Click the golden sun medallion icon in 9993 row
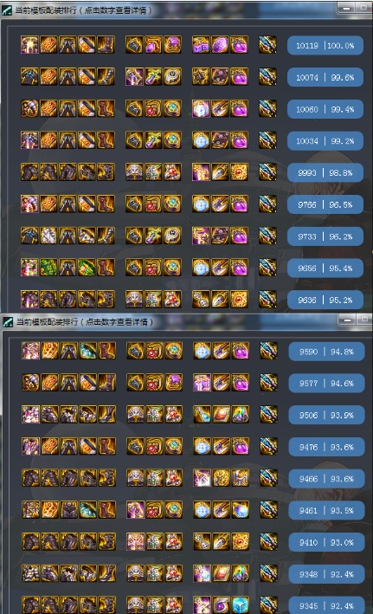The height and width of the screenshot is (614, 373). (239, 172)
